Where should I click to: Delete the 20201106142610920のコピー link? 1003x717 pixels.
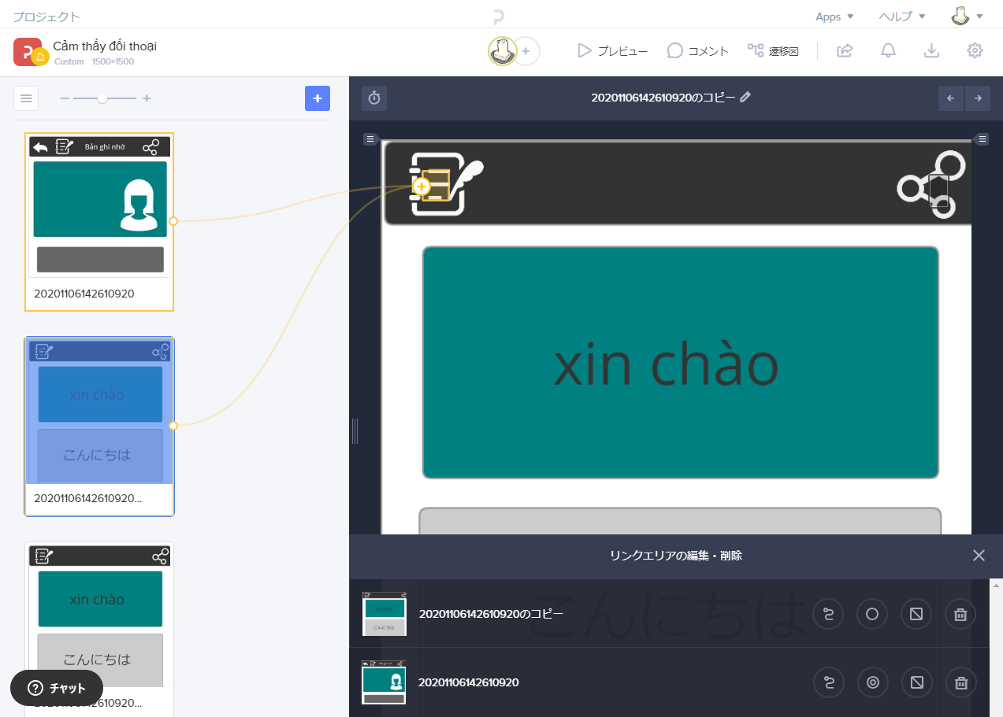(x=960, y=615)
